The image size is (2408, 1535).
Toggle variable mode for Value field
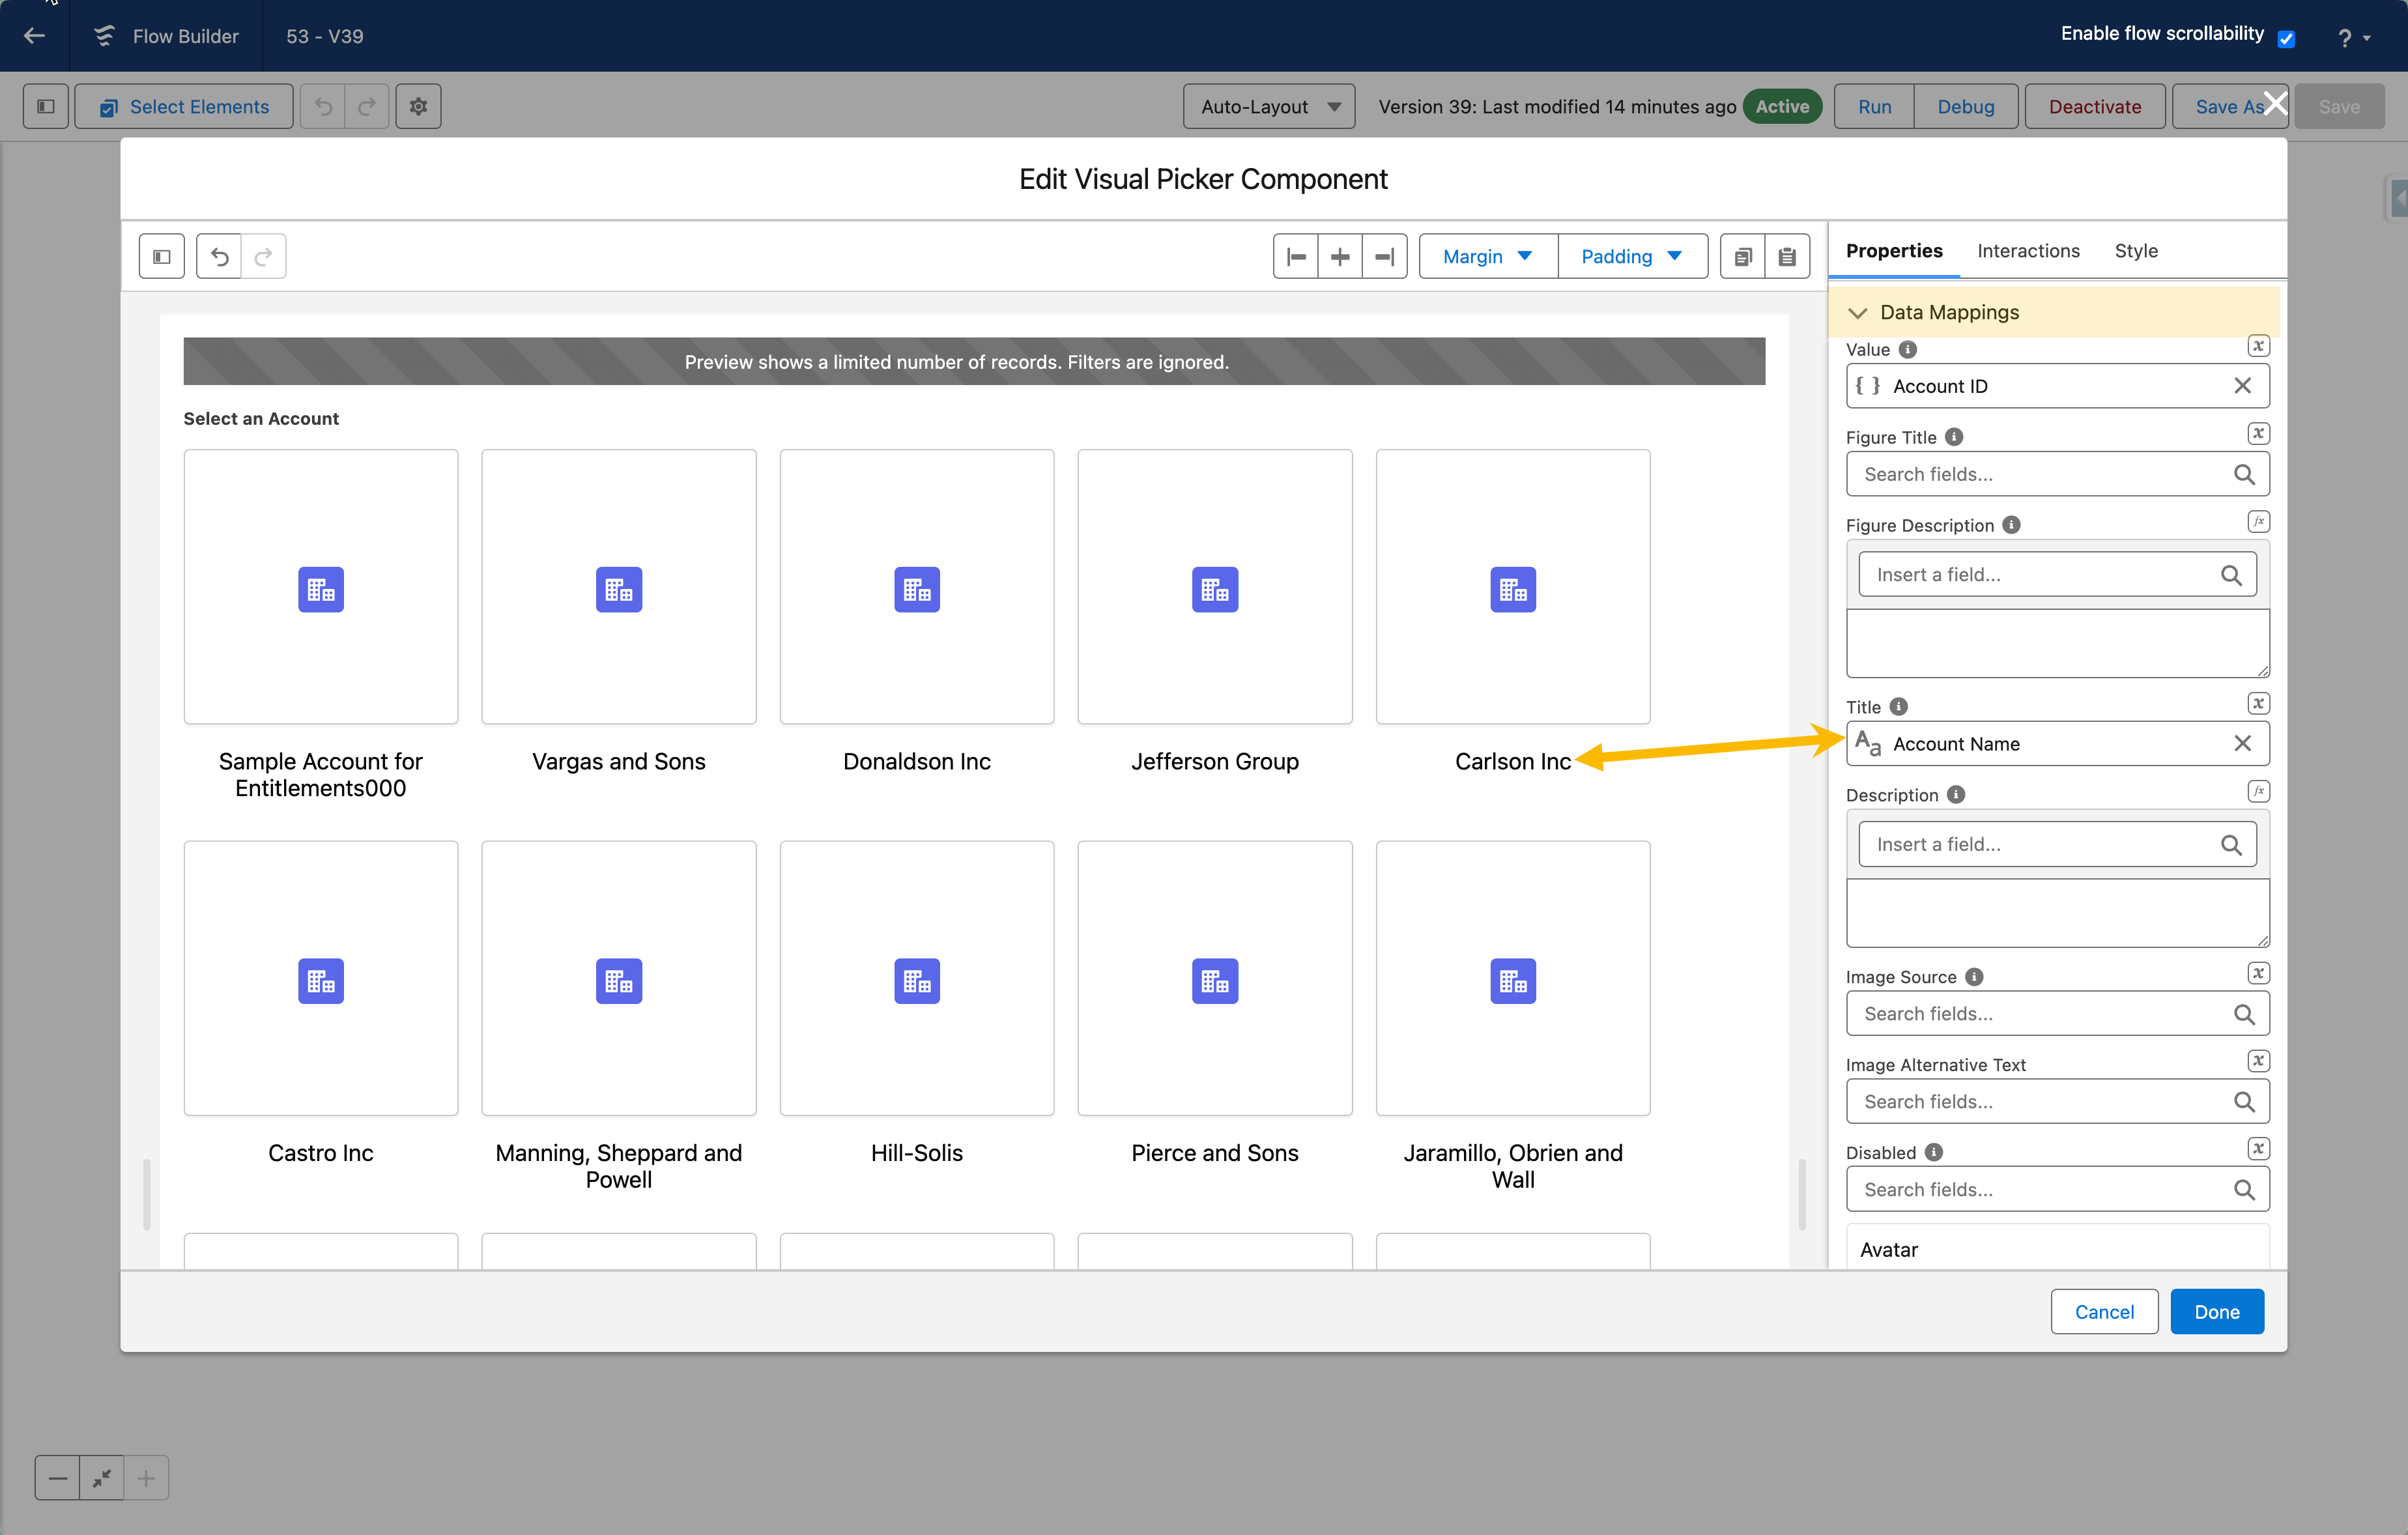pos(2258,346)
